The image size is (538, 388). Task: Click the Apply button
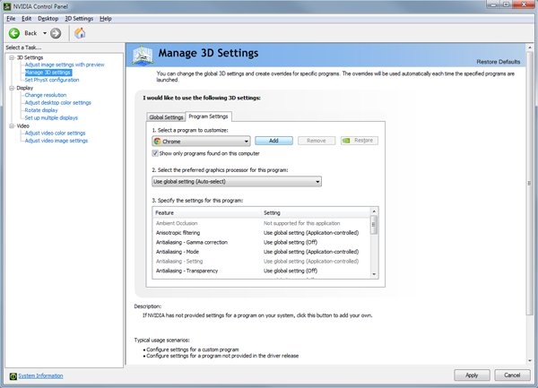pyautogui.click(x=473, y=375)
